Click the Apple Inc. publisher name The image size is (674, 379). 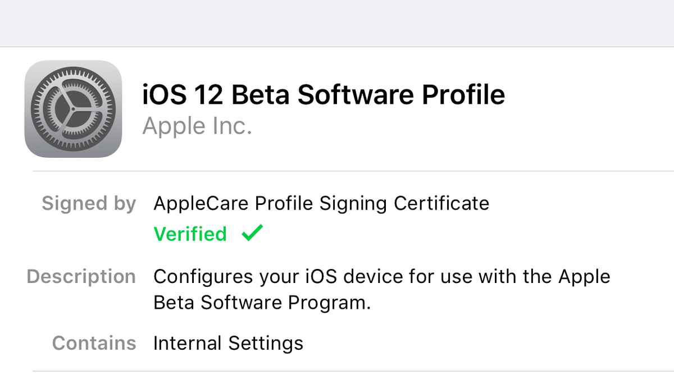197,126
